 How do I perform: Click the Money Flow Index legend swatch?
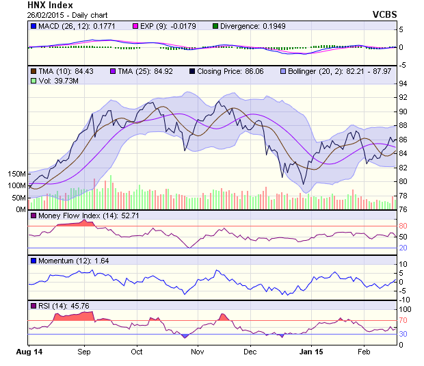34,217
